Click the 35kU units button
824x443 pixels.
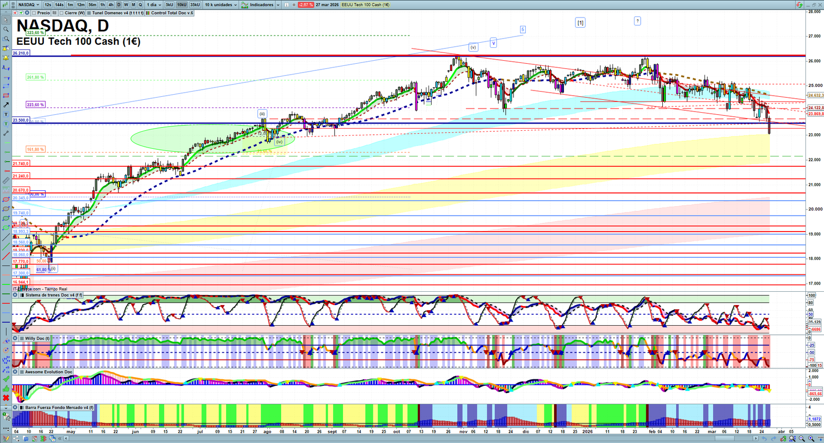point(195,5)
